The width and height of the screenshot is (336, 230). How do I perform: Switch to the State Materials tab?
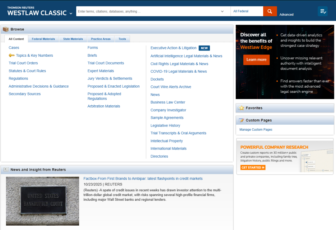pyautogui.click(x=73, y=39)
